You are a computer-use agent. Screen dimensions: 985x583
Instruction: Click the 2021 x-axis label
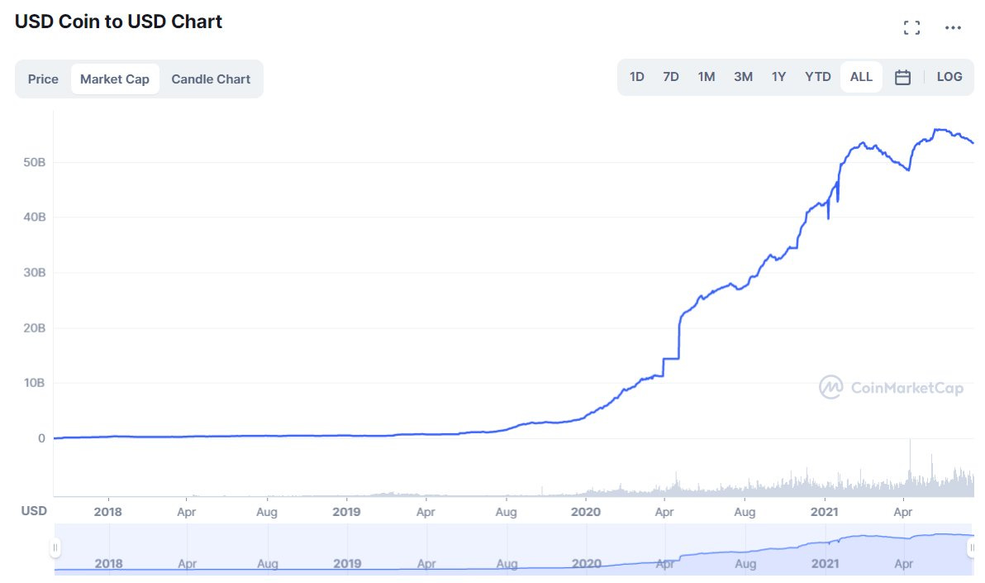tap(824, 512)
